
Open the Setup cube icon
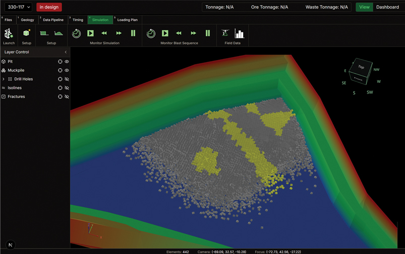[x=26, y=33]
